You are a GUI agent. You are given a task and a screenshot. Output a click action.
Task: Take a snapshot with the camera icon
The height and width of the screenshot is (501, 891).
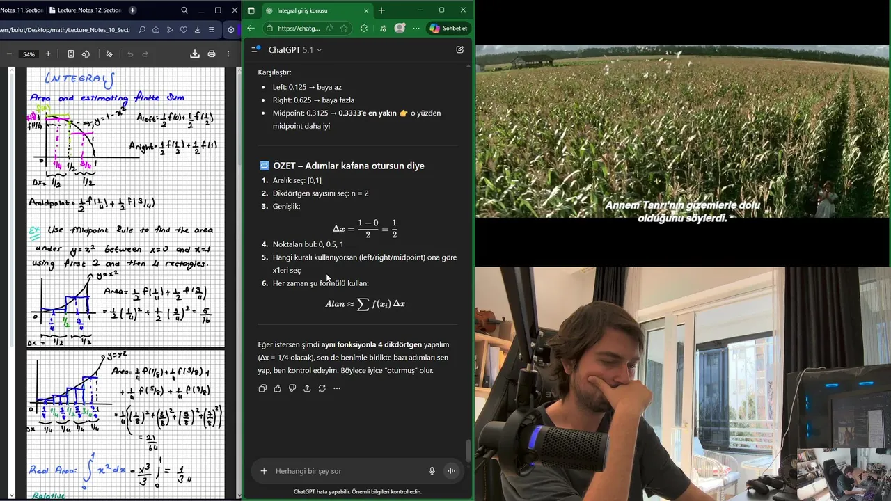pyautogui.click(x=156, y=30)
